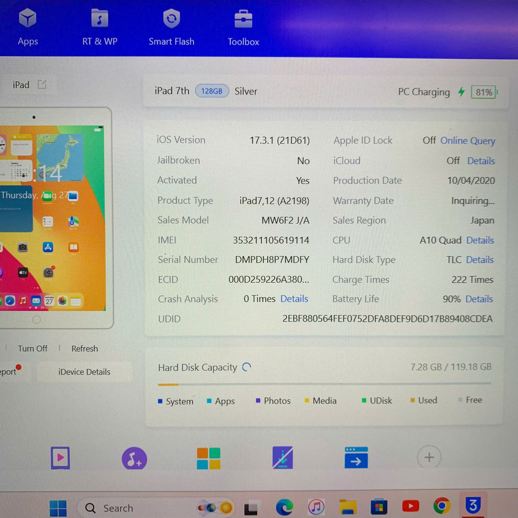518x518 pixels.
Task: Click the Online Query link
Action: pos(467,141)
